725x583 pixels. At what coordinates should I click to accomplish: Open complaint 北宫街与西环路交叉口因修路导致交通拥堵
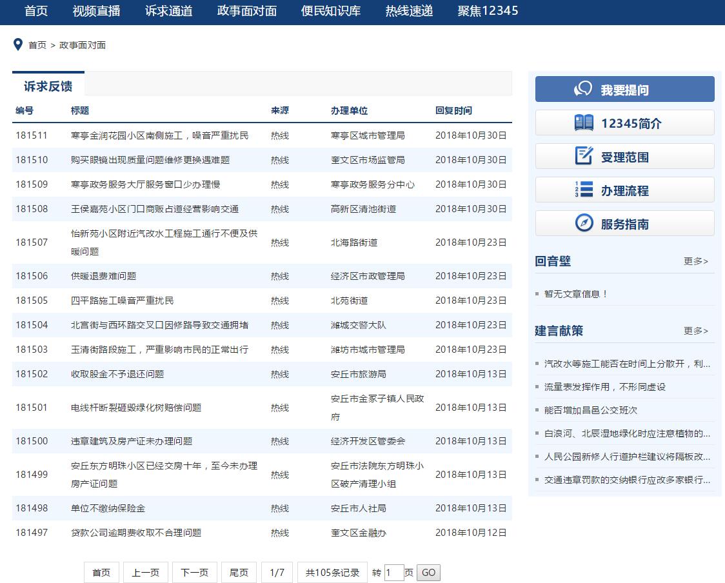tap(159, 325)
